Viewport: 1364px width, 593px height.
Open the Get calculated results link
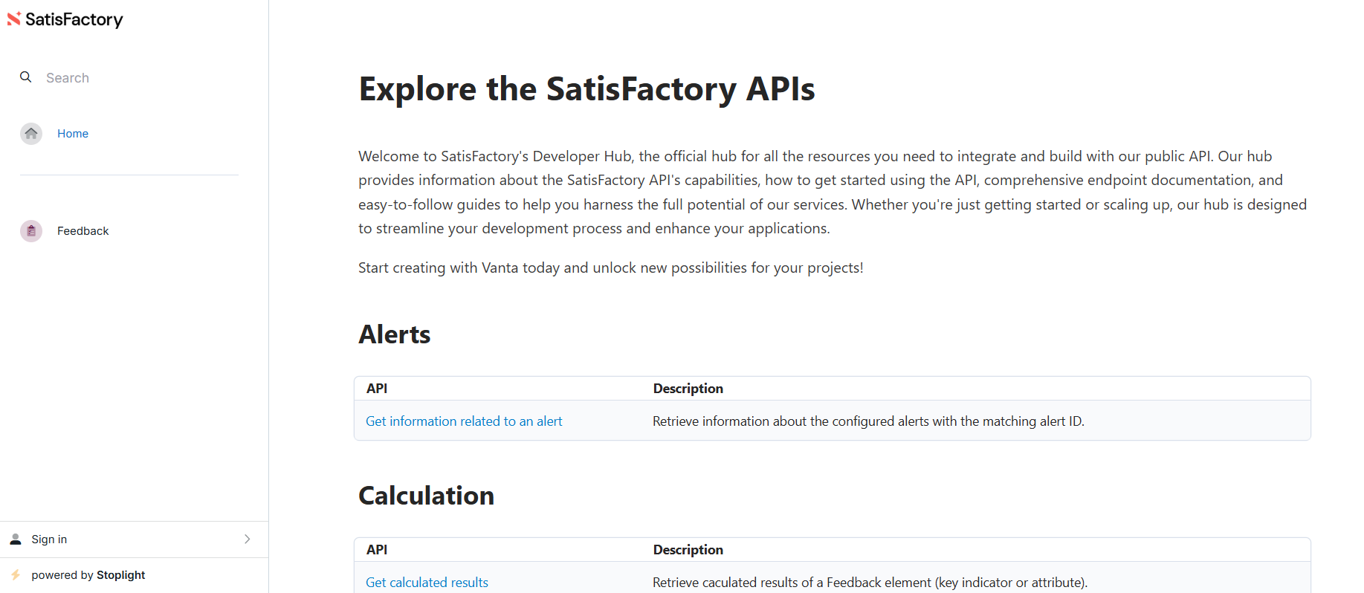pos(427,583)
